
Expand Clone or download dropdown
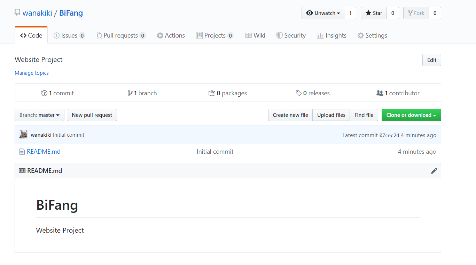point(411,115)
